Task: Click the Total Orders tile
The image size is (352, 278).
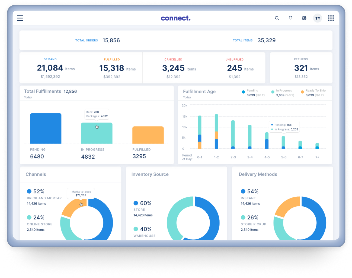Action: pos(98,40)
